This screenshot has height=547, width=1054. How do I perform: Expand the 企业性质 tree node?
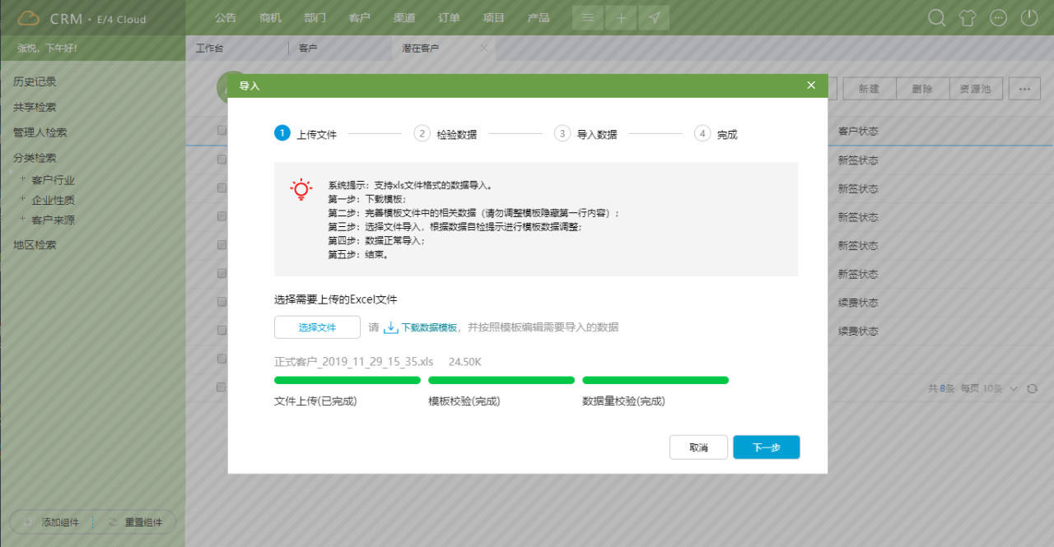pos(23,199)
